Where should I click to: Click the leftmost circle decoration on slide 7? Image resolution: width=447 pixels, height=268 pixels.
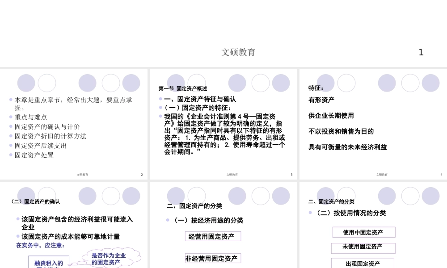pos(326,196)
